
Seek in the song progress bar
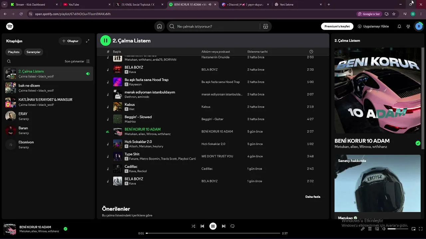pyautogui.click(x=213, y=233)
